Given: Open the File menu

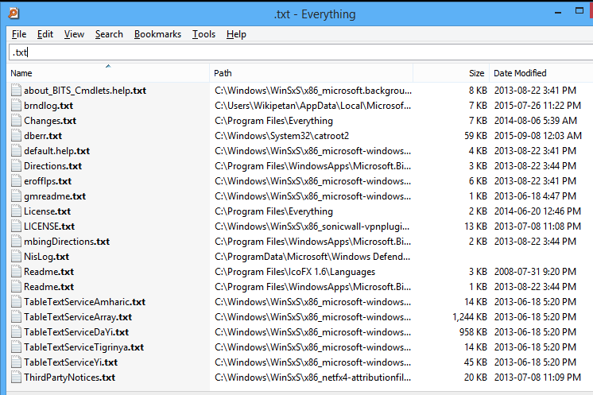Looking at the screenshot, I should click(x=19, y=34).
